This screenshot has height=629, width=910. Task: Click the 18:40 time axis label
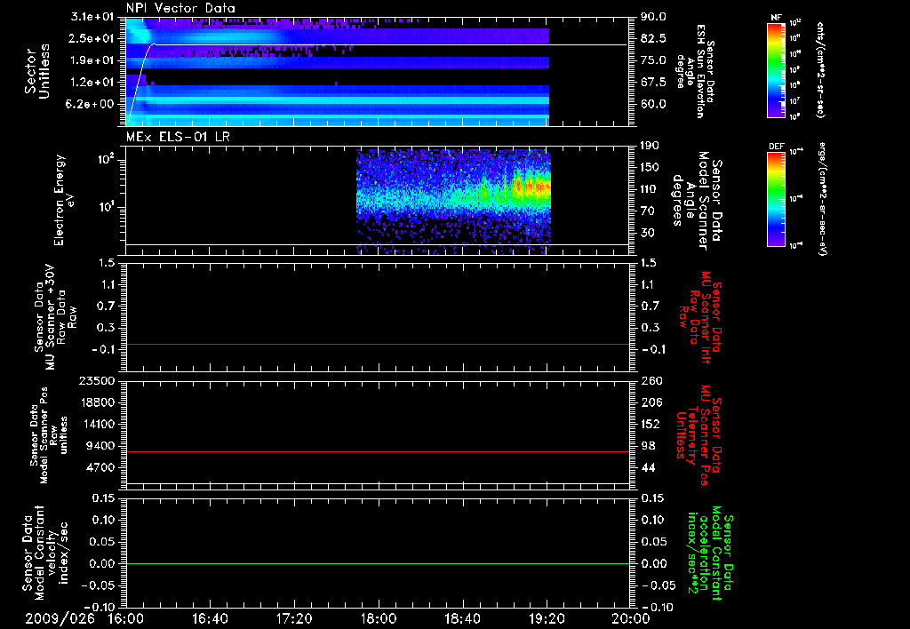pos(462,618)
